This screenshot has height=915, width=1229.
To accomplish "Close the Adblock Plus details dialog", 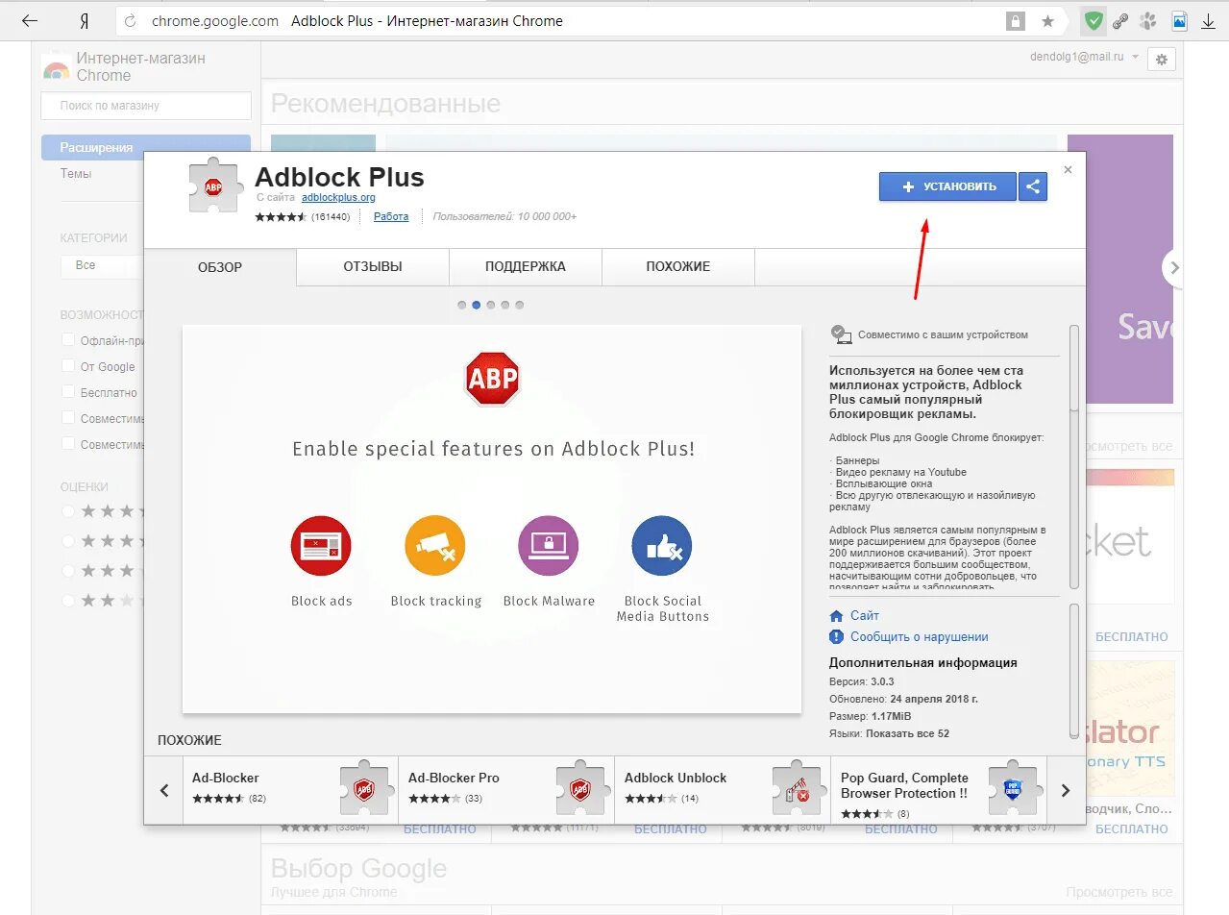I will [1068, 169].
